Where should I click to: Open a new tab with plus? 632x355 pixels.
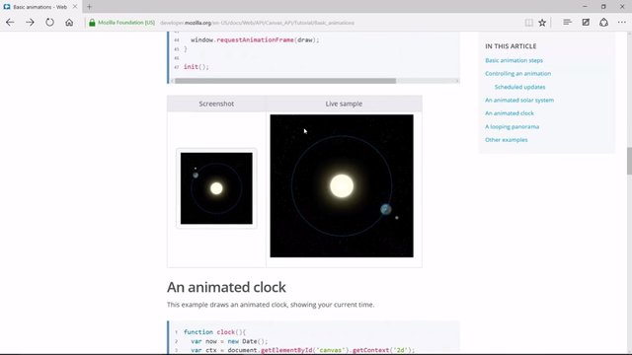coord(89,7)
